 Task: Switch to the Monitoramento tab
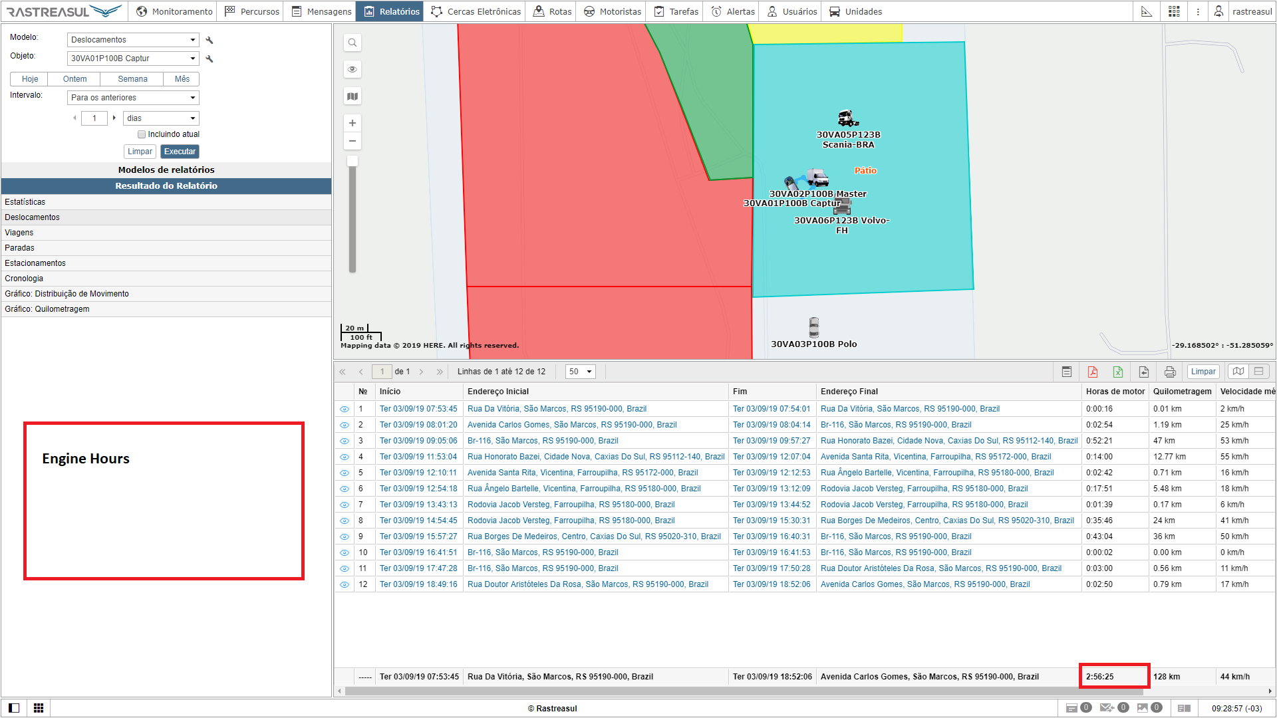174,11
